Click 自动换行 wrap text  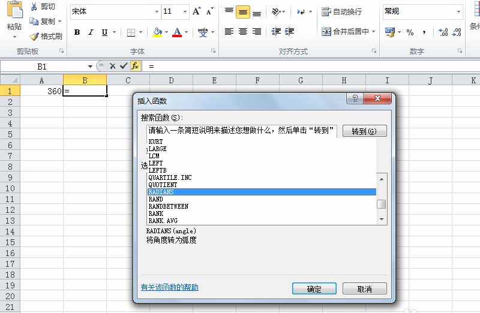tap(341, 11)
